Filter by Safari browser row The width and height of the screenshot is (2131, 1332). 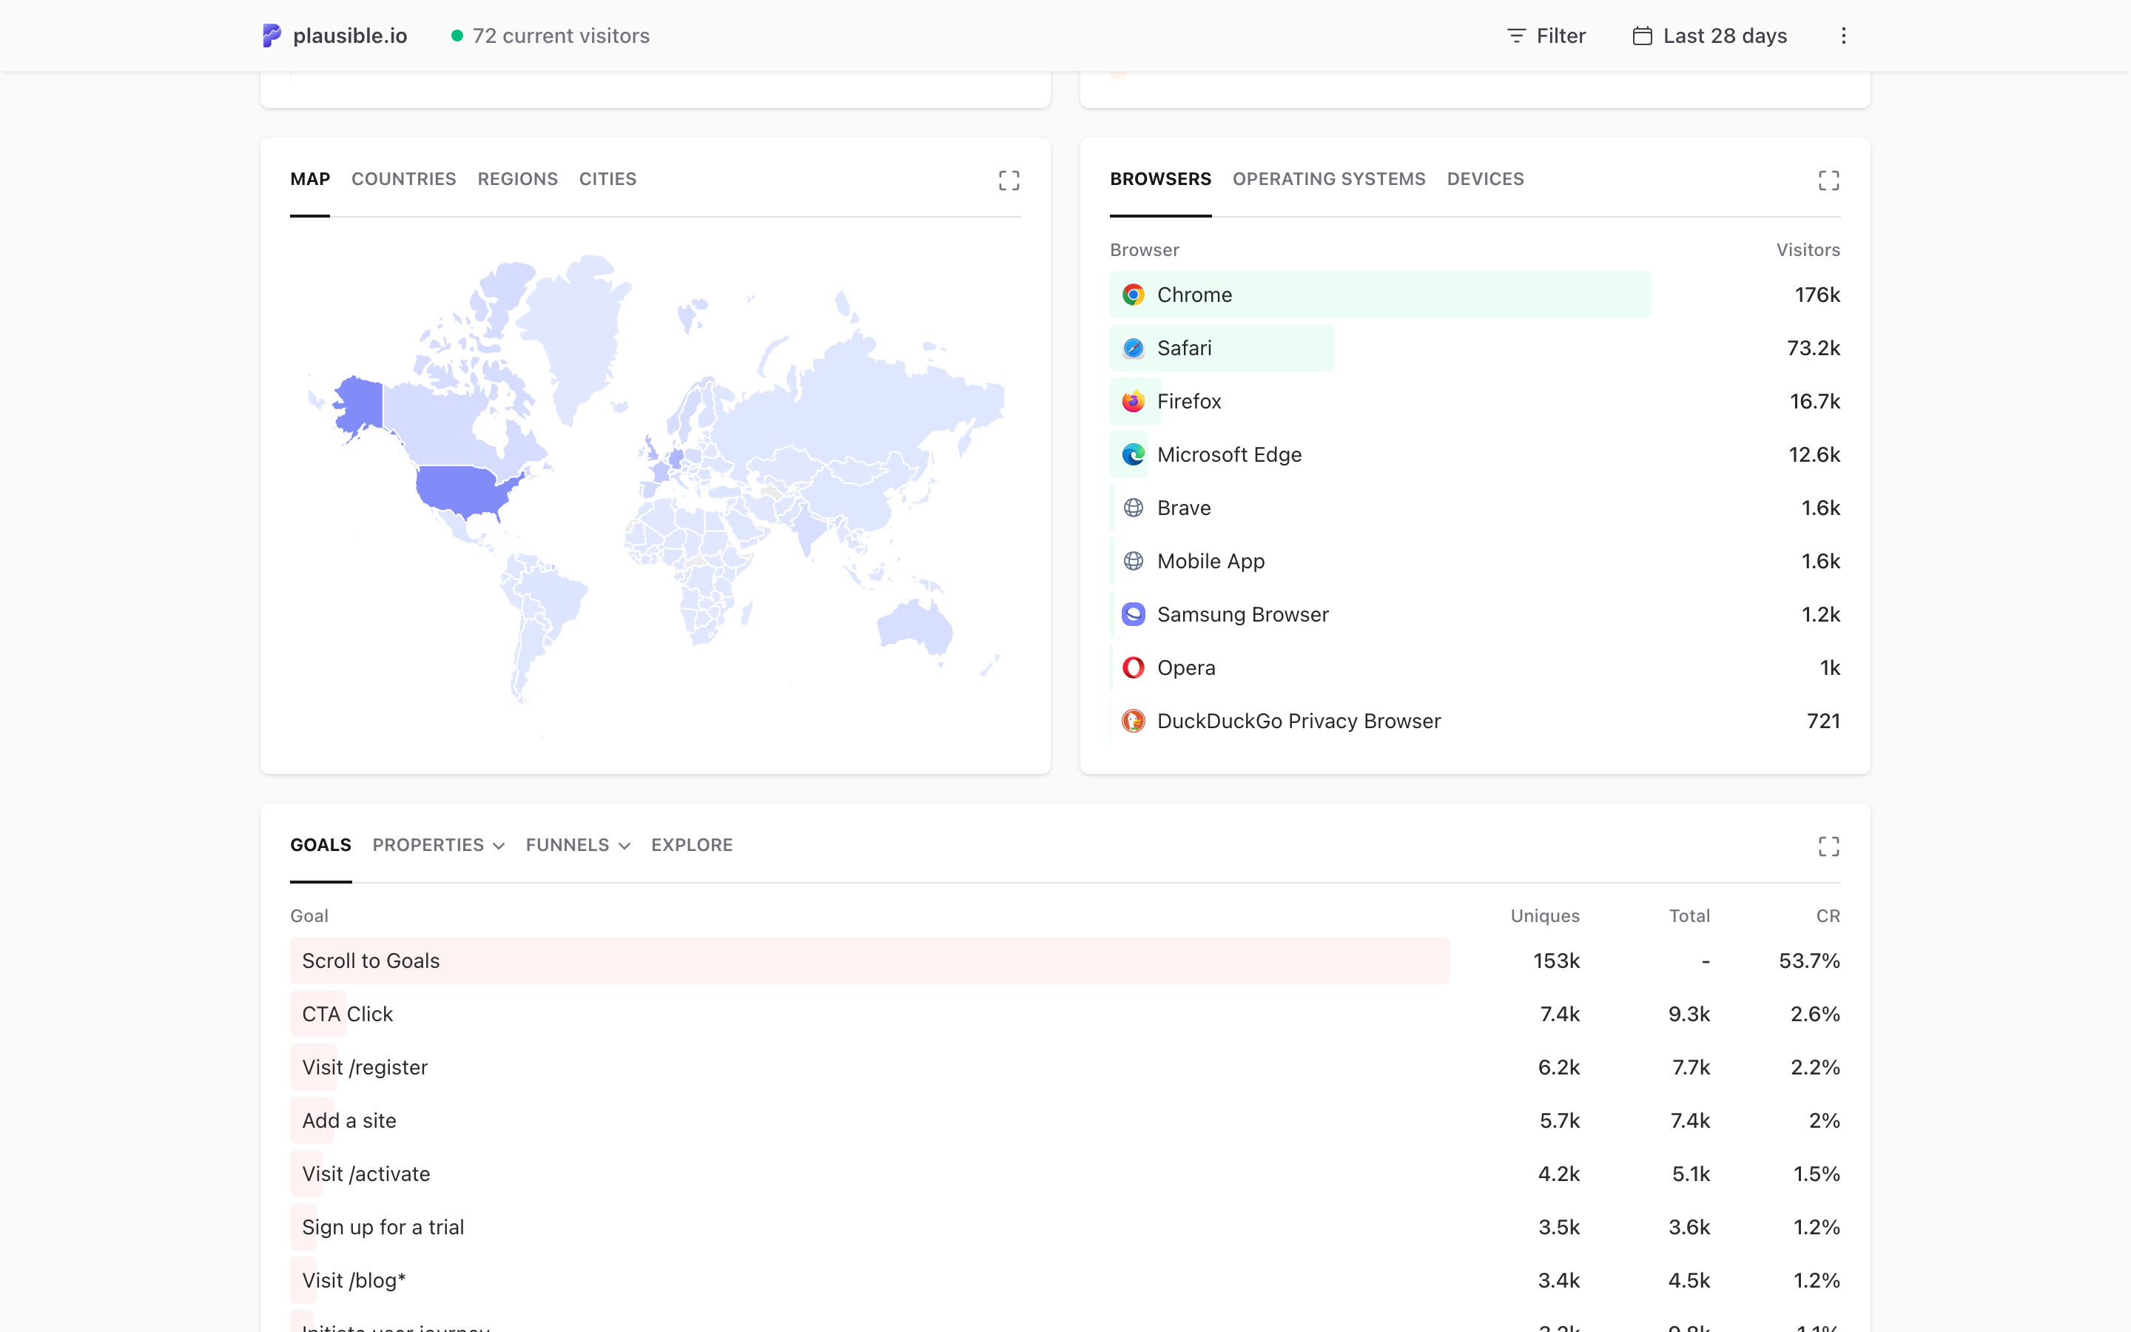click(x=1475, y=348)
